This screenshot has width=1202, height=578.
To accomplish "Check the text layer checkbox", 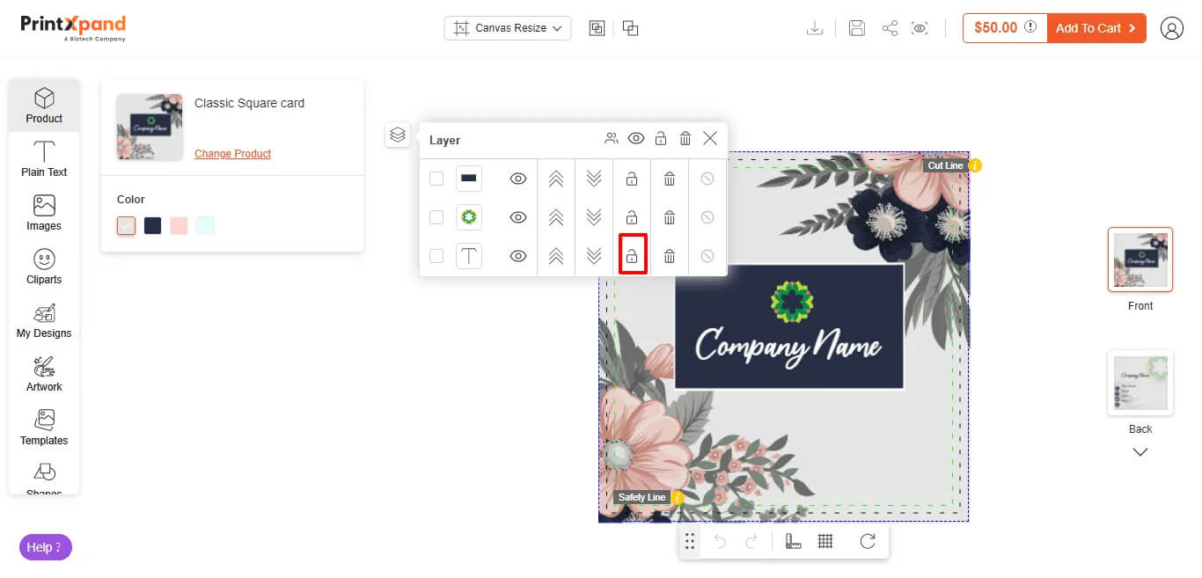I will pyautogui.click(x=436, y=256).
